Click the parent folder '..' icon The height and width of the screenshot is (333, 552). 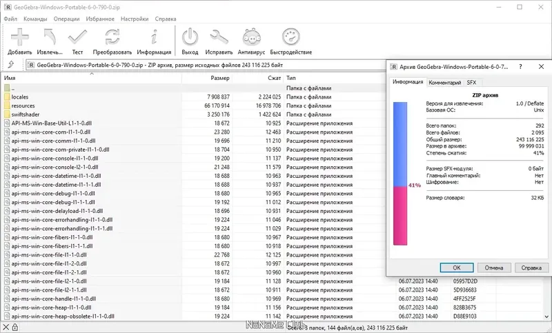(7, 88)
